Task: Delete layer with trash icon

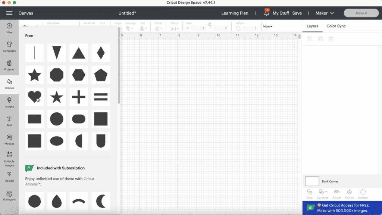Action: click(x=331, y=39)
